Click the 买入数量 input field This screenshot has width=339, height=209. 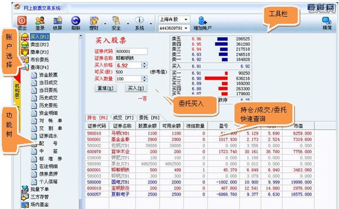129,79
